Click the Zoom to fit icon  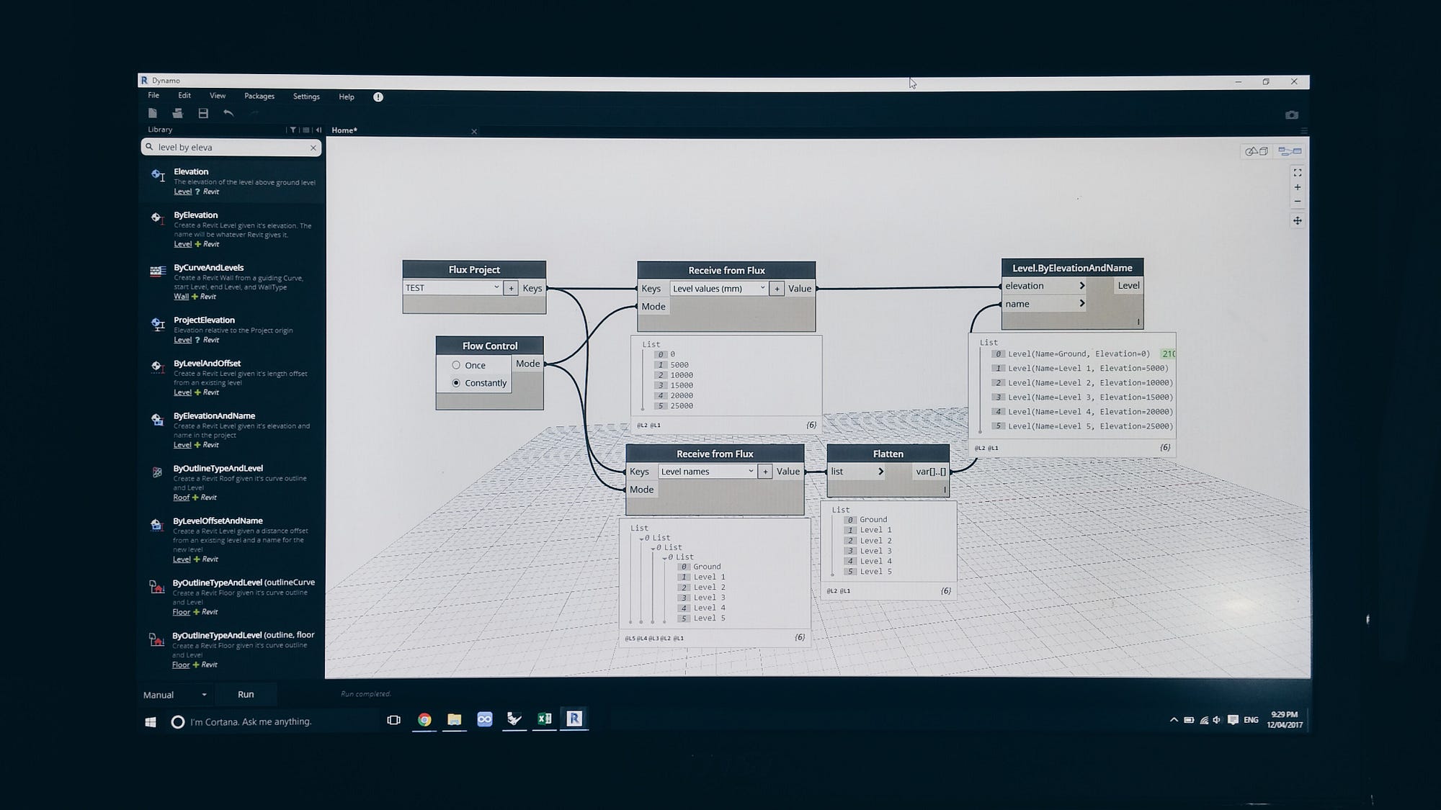1298,173
